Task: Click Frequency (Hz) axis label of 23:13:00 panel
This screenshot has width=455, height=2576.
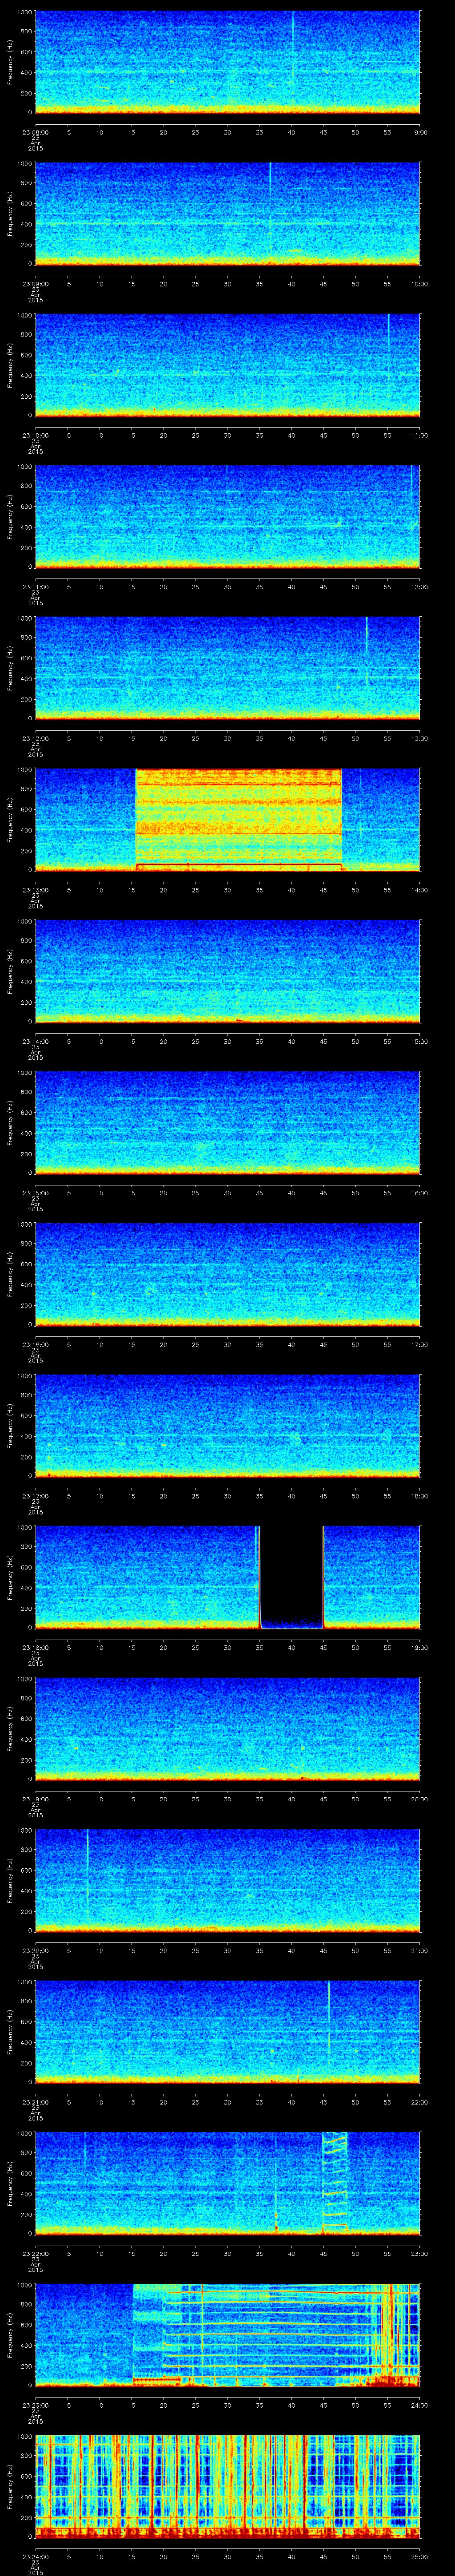Action: 10,819
